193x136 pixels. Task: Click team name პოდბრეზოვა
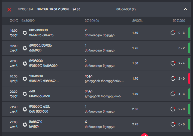click(40, 46)
